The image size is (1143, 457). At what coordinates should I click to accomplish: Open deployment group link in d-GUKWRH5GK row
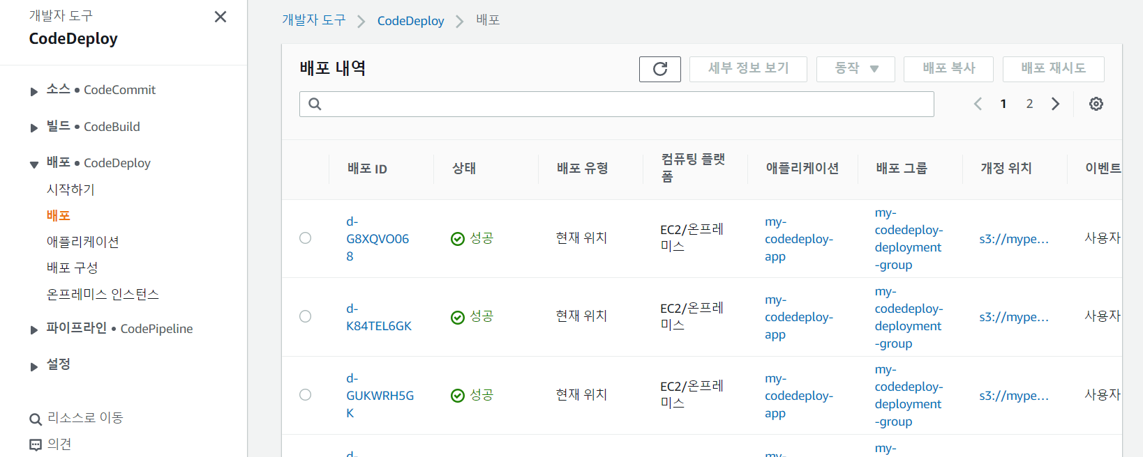[909, 396]
